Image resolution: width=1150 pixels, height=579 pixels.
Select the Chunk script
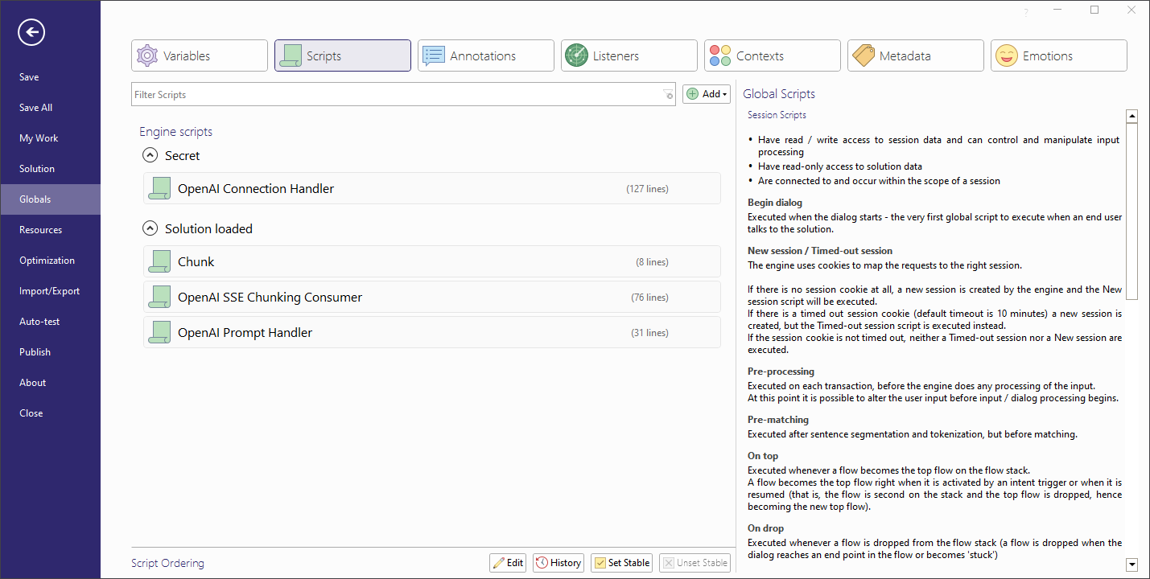click(x=431, y=262)
